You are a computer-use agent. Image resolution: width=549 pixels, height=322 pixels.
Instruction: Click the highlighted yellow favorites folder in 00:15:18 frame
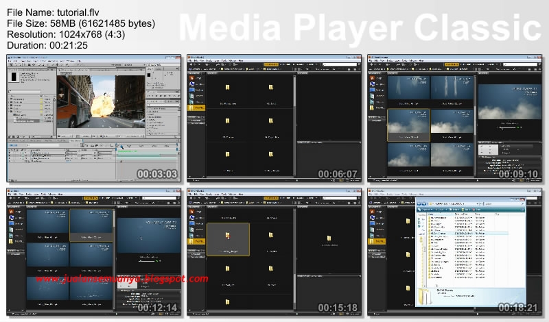(196, 241)
